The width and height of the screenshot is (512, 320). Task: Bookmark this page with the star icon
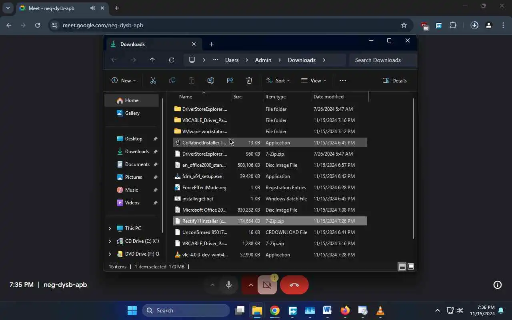tap(404, 25)
